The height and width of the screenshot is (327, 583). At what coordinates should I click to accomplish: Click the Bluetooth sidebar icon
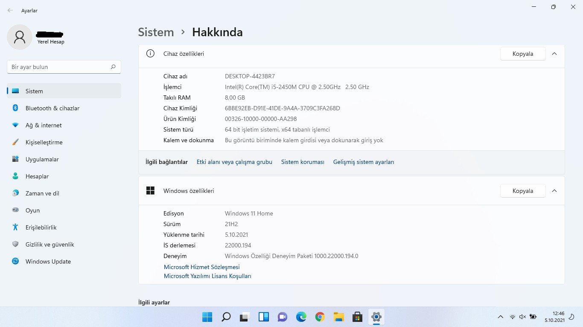(15, 108)
